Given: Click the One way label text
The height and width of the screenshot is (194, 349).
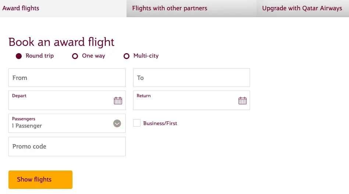Looking at the screenshot, I should coord(93,56).
